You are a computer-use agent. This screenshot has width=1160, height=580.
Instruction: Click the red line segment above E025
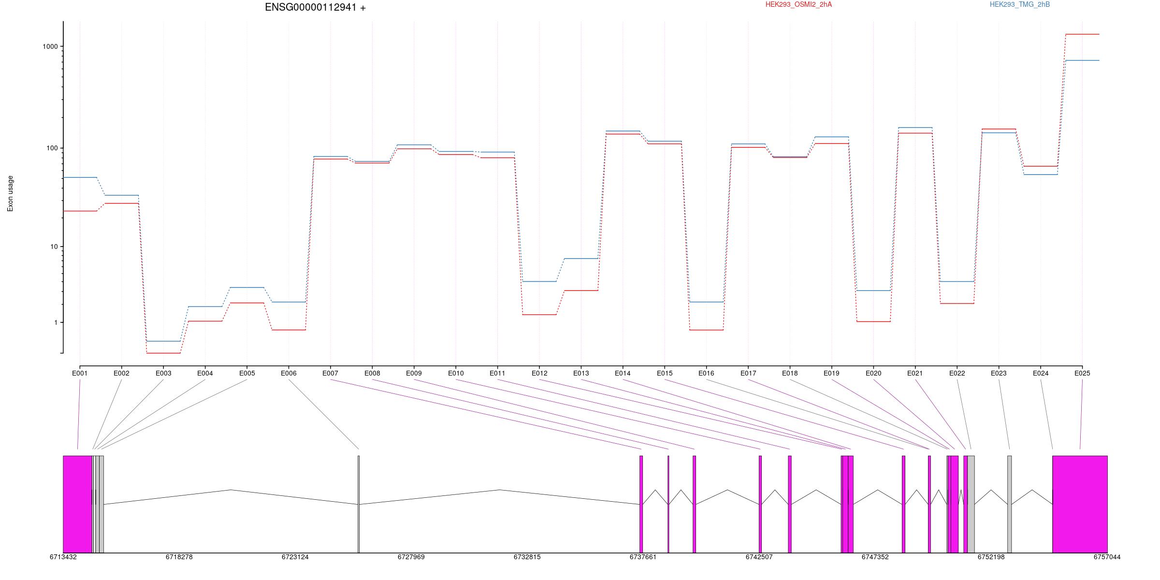(1082, 34)
